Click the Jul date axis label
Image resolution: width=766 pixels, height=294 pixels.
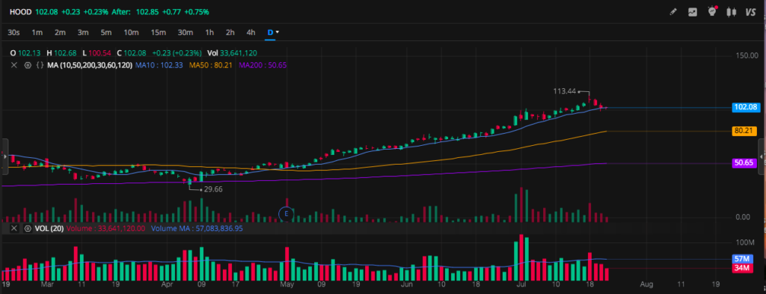(x=521, y=284)
